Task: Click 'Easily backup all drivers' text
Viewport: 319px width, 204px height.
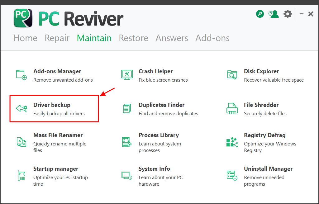Action: [59, 113]
